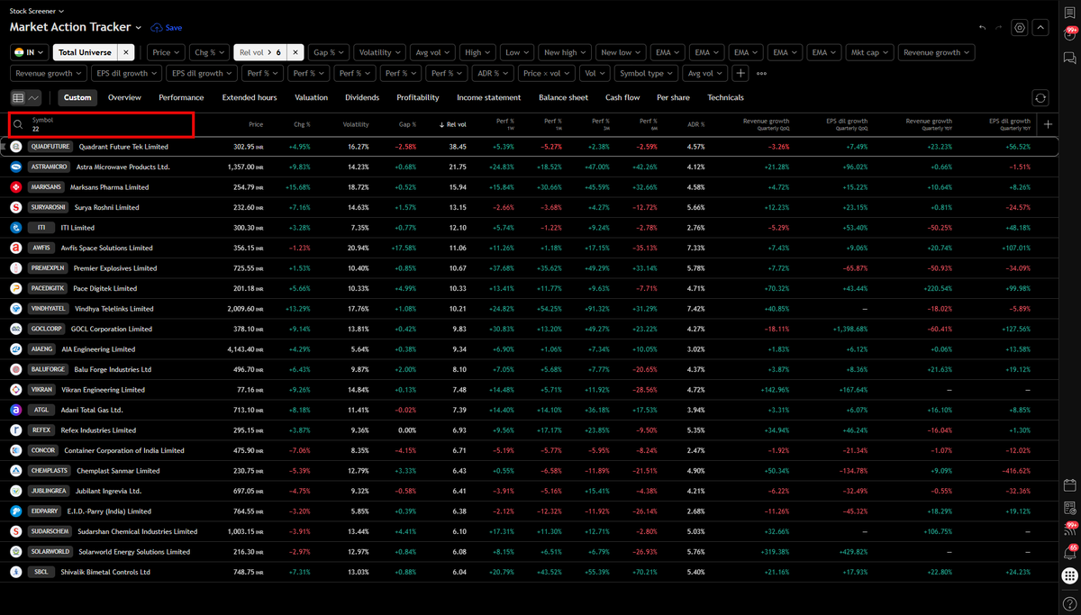The height and width of the screenshot is (615, 1081).
Task: Click the symbol search magnifier icon
Action: [18, 124]
